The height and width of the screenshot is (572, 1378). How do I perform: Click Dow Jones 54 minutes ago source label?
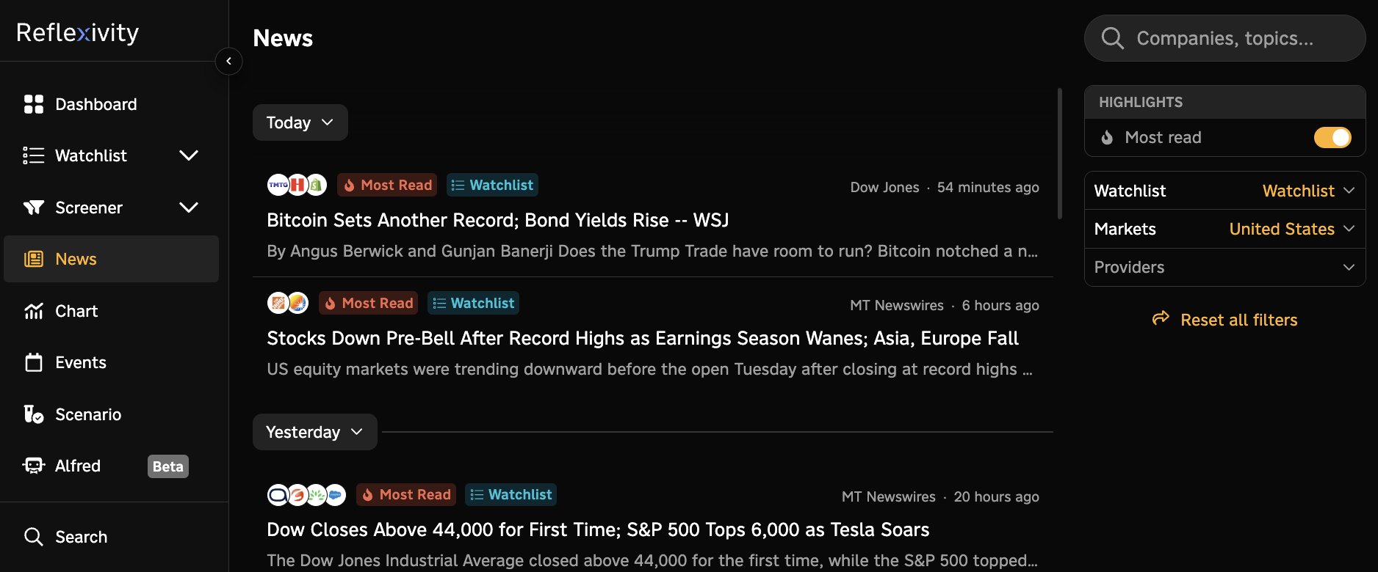(x=945, y=187)
